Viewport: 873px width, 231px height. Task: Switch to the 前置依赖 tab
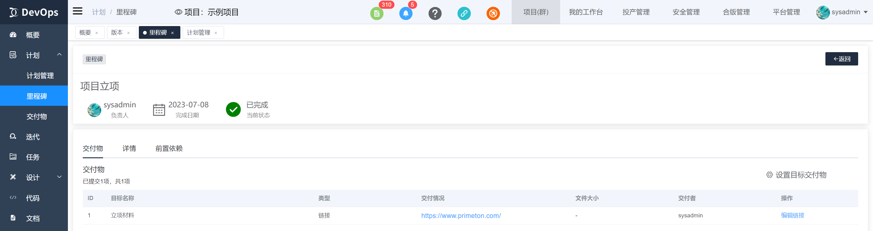[x=169, y=148]
